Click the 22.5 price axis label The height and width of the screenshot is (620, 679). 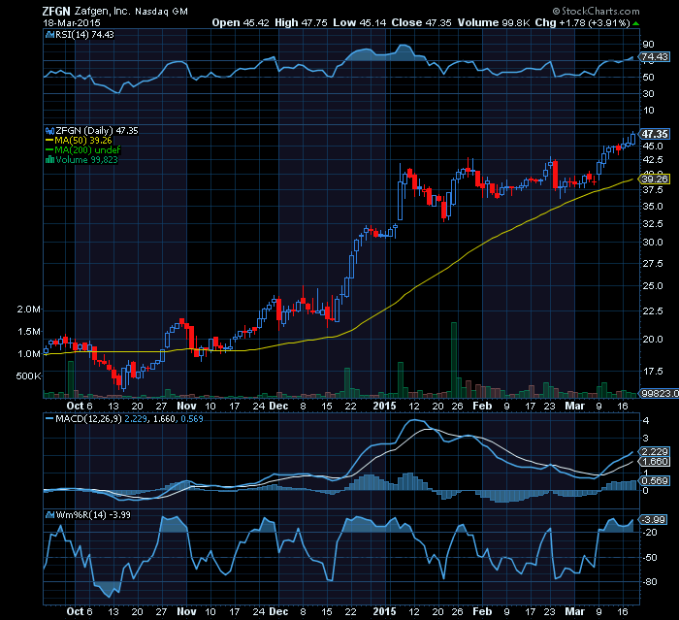[653, 311]
